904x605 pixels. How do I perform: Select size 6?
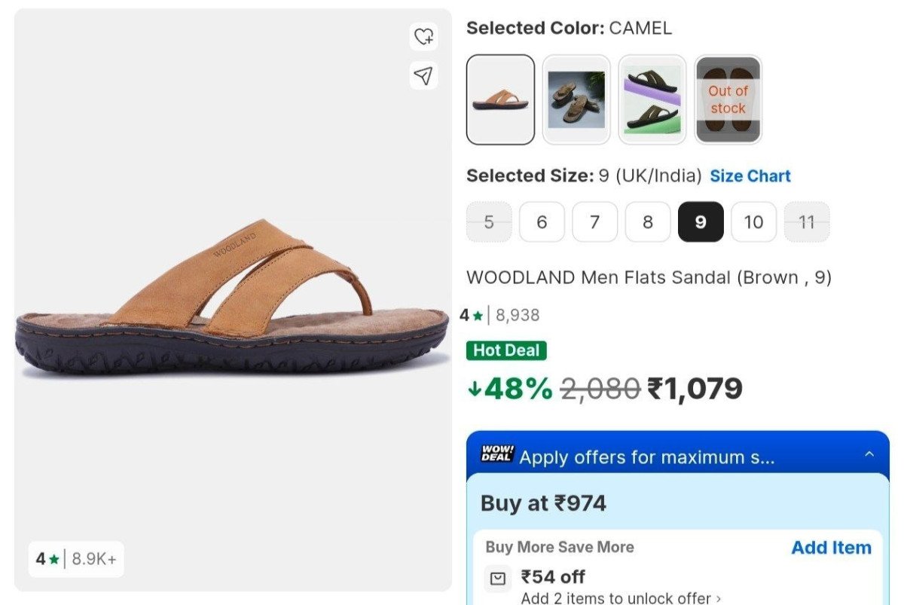click(542, 222)
